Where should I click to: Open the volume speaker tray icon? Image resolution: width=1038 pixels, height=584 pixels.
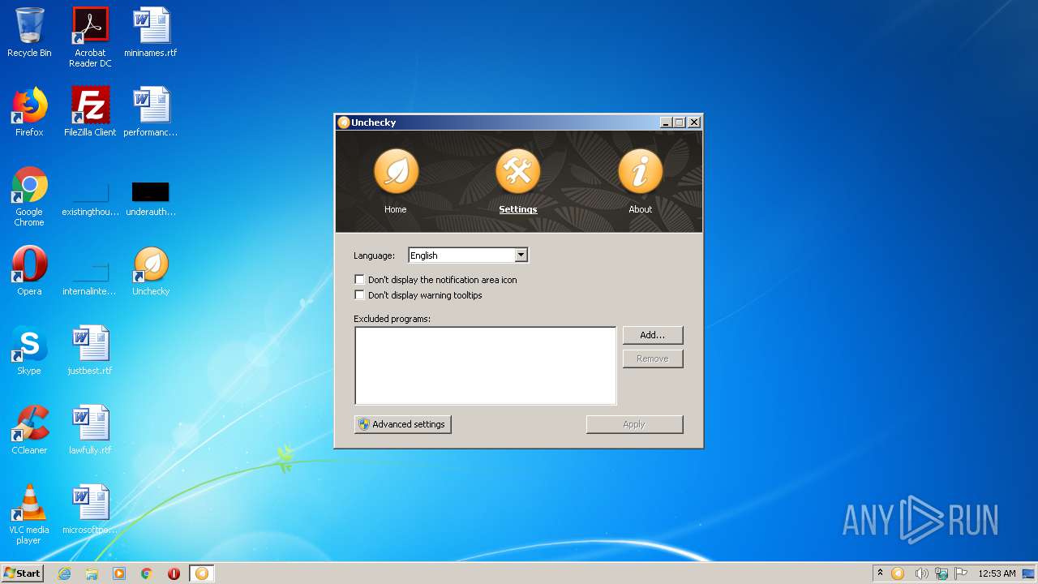920,573
